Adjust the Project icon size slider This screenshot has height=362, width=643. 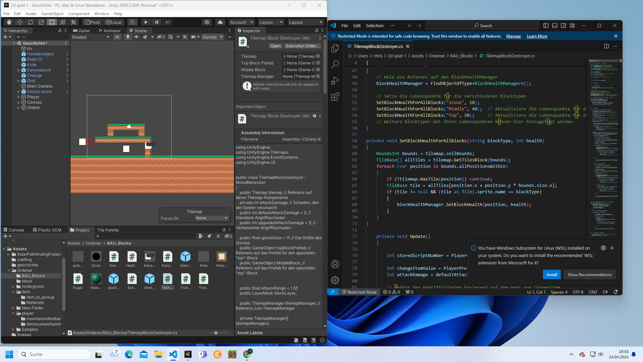pos(216,333)
